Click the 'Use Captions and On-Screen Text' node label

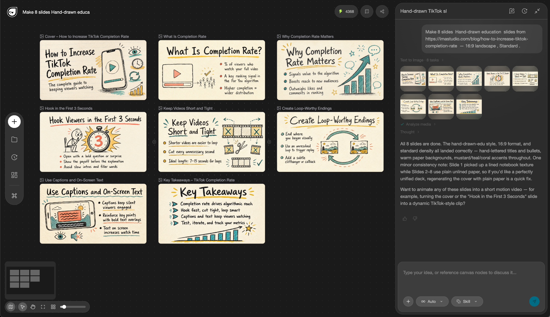[74, 180]
